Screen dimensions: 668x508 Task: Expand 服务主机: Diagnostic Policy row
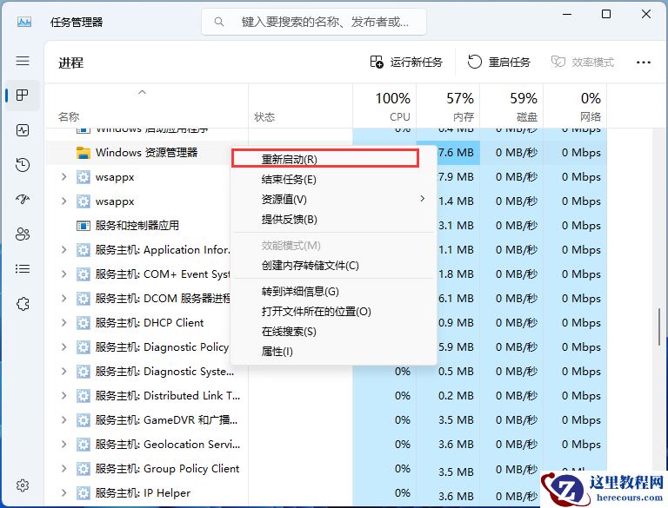pyautogui.click(x=63, y=346)
